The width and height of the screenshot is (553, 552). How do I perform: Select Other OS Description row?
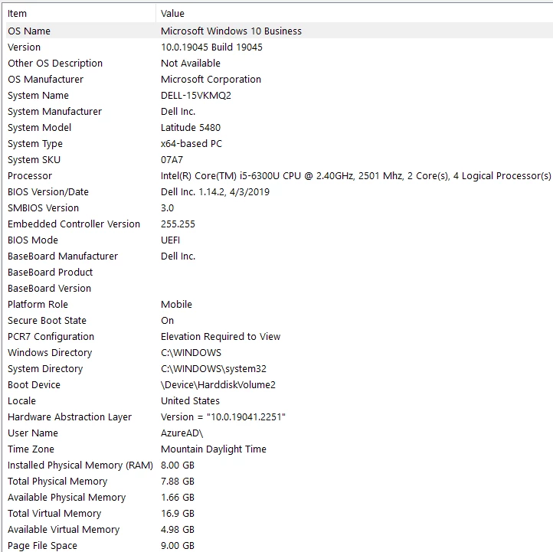click(55, 64)
